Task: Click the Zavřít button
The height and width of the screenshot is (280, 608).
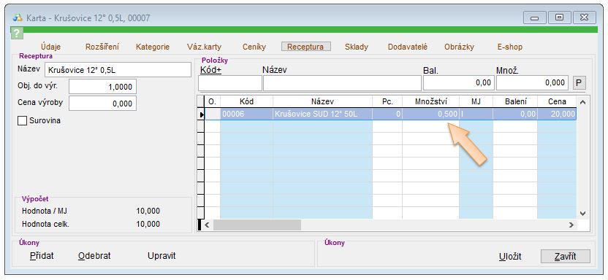Action: click(x=566, y=257)
